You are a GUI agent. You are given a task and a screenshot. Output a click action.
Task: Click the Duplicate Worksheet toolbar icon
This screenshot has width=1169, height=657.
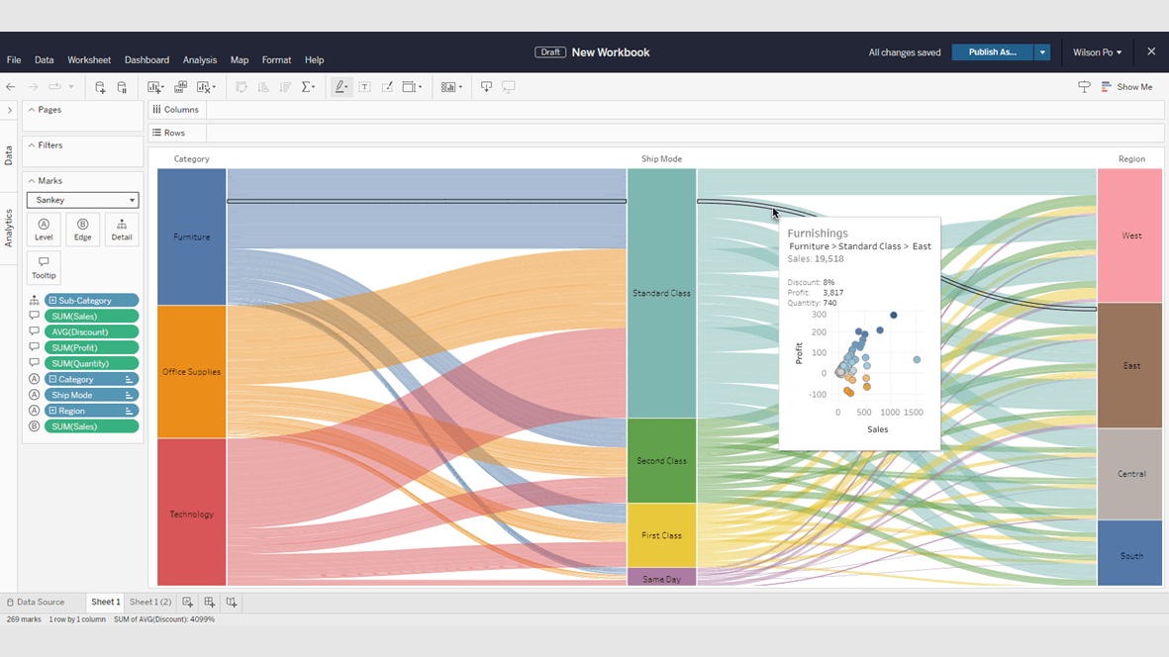coord(180,87)
